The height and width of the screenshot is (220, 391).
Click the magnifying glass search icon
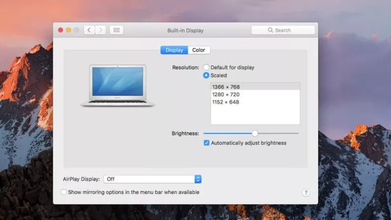pos(270,31)
